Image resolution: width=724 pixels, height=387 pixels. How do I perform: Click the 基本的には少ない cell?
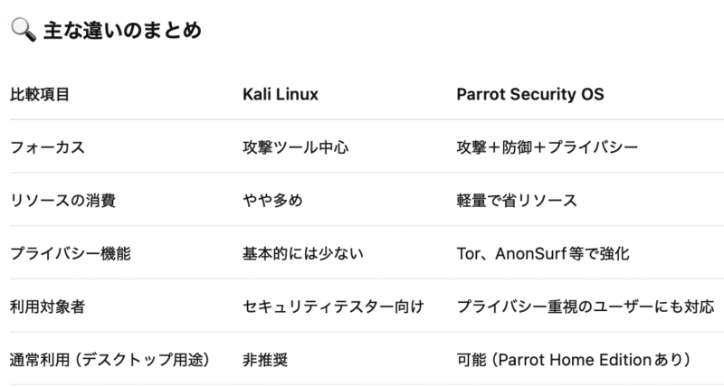pyautogui.click(x=303, y=254)
